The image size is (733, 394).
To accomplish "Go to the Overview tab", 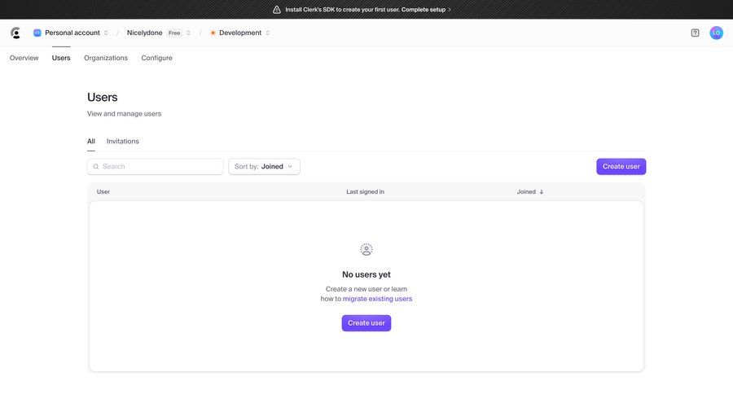I will click(x=24, y=58).
